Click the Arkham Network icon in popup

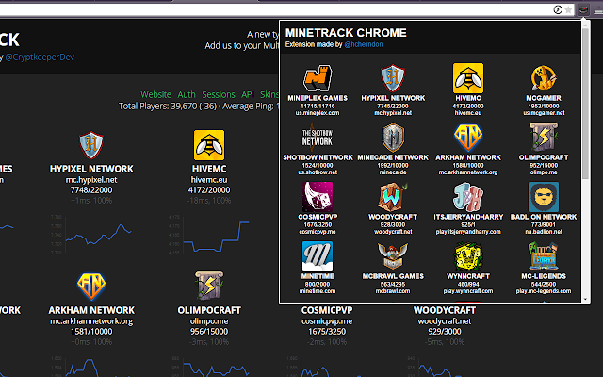468,138
